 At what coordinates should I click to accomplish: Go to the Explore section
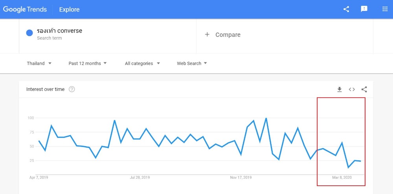coord(69,9)
